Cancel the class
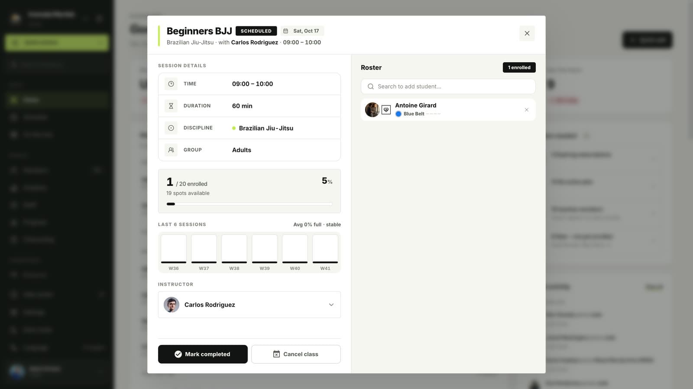Image resolution: width=693 pixels, height=389 pixels. [x=296, y=354]
